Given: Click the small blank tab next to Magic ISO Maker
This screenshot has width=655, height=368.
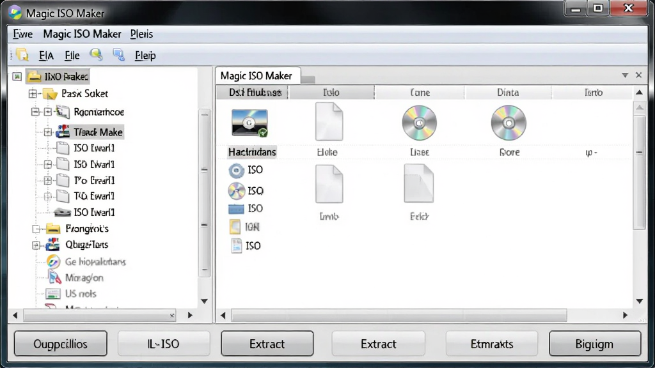Looking at the screenshot, I should (x=308, y=79).
